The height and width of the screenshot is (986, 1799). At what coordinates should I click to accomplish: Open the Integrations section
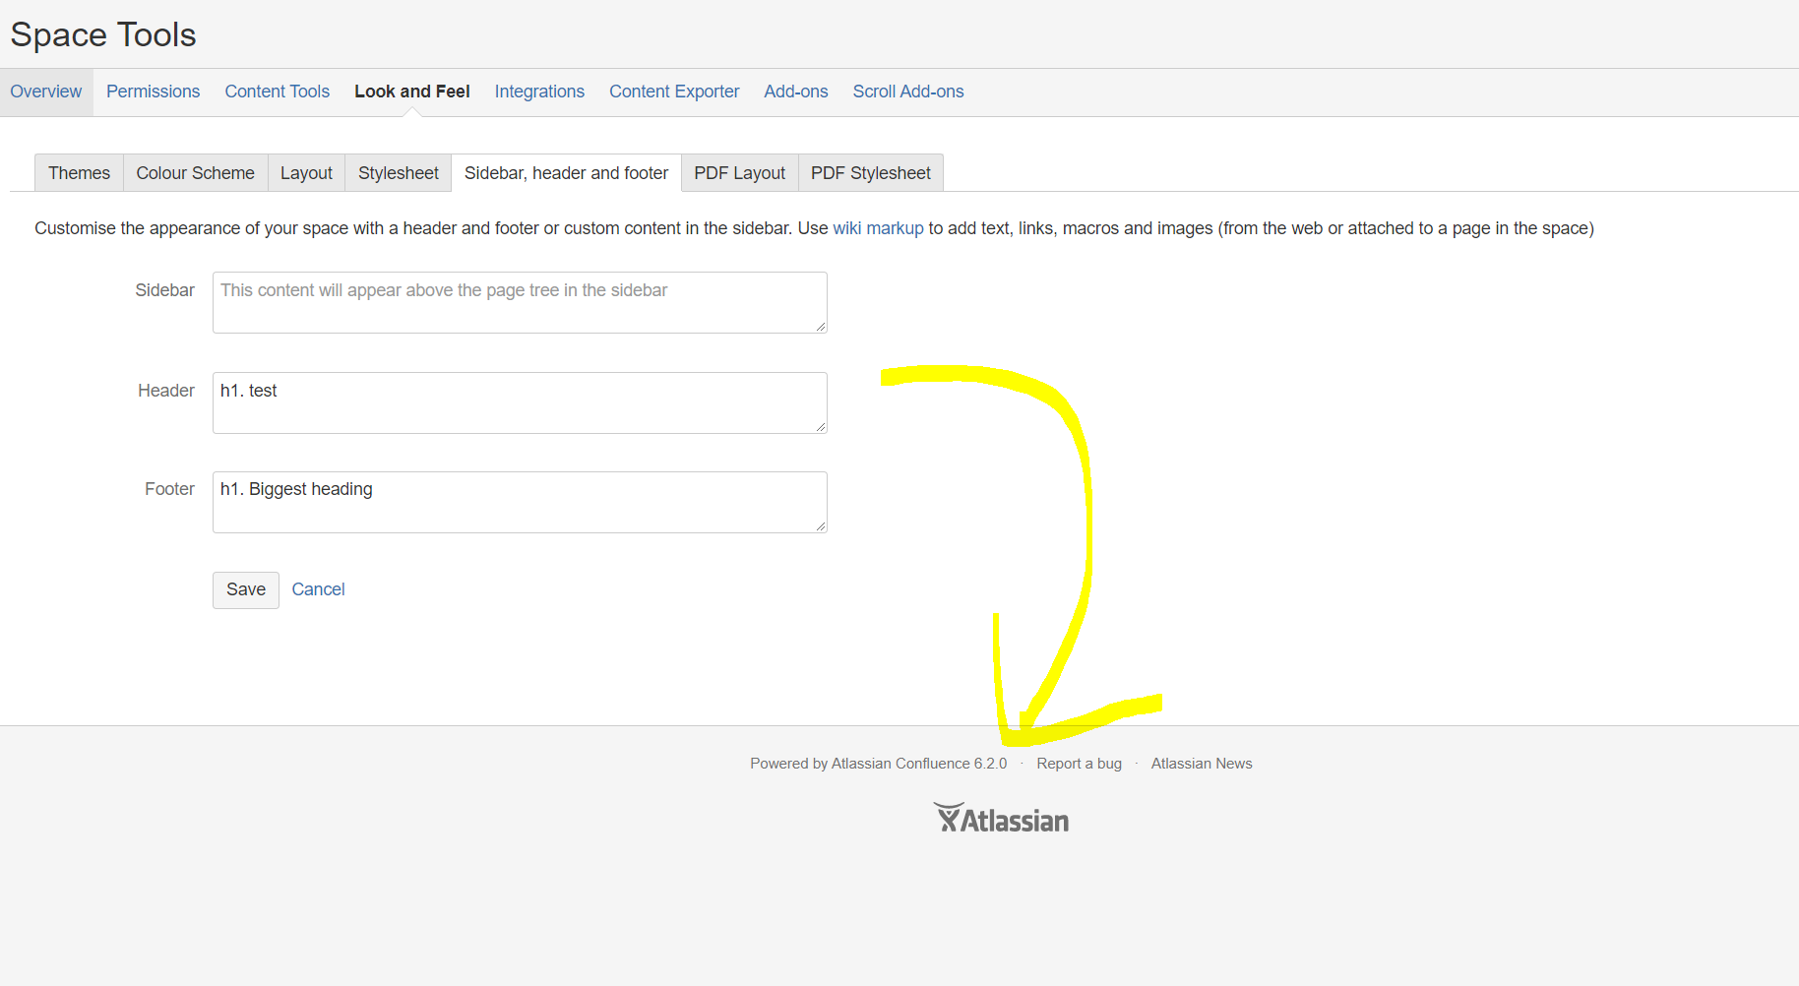click(x=539, y=92)
